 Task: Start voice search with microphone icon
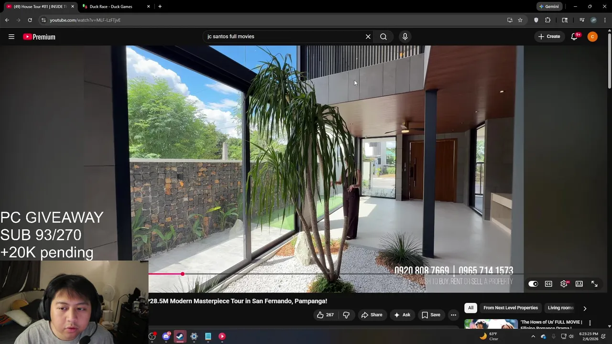pyautogui.click(x=405, y=37)
